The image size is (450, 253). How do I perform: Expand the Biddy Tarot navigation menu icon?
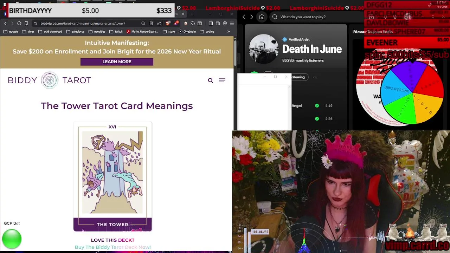coord(222,80)
